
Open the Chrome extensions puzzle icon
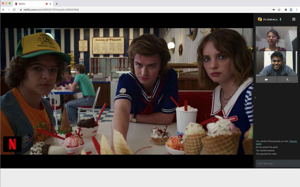point(286,10)
